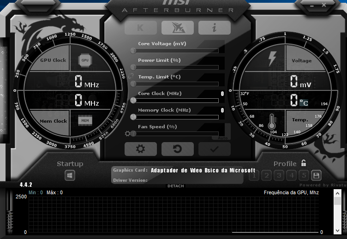Click the MEM chip icon

pos(85,120)
